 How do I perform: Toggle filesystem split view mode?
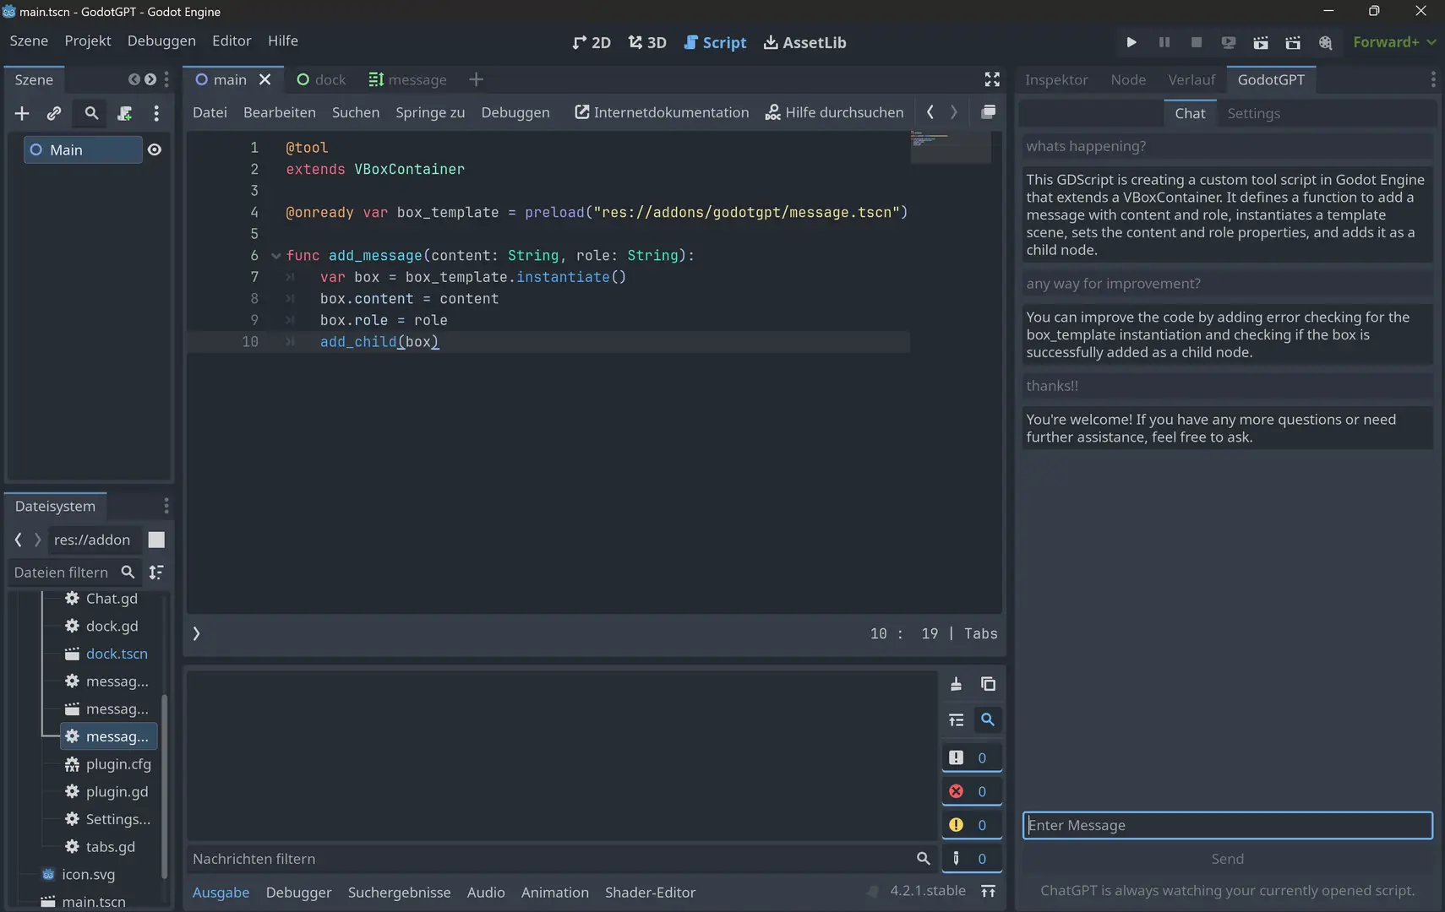pyautogui.click(x=156, y=540)
